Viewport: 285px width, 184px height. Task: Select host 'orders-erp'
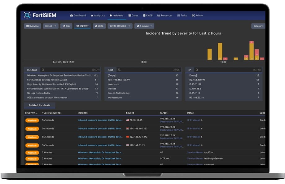point(143,84)
